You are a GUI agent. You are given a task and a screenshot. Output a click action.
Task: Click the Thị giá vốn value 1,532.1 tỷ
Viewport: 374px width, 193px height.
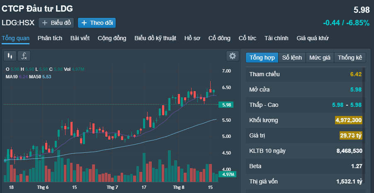click(x=350, y=181)
